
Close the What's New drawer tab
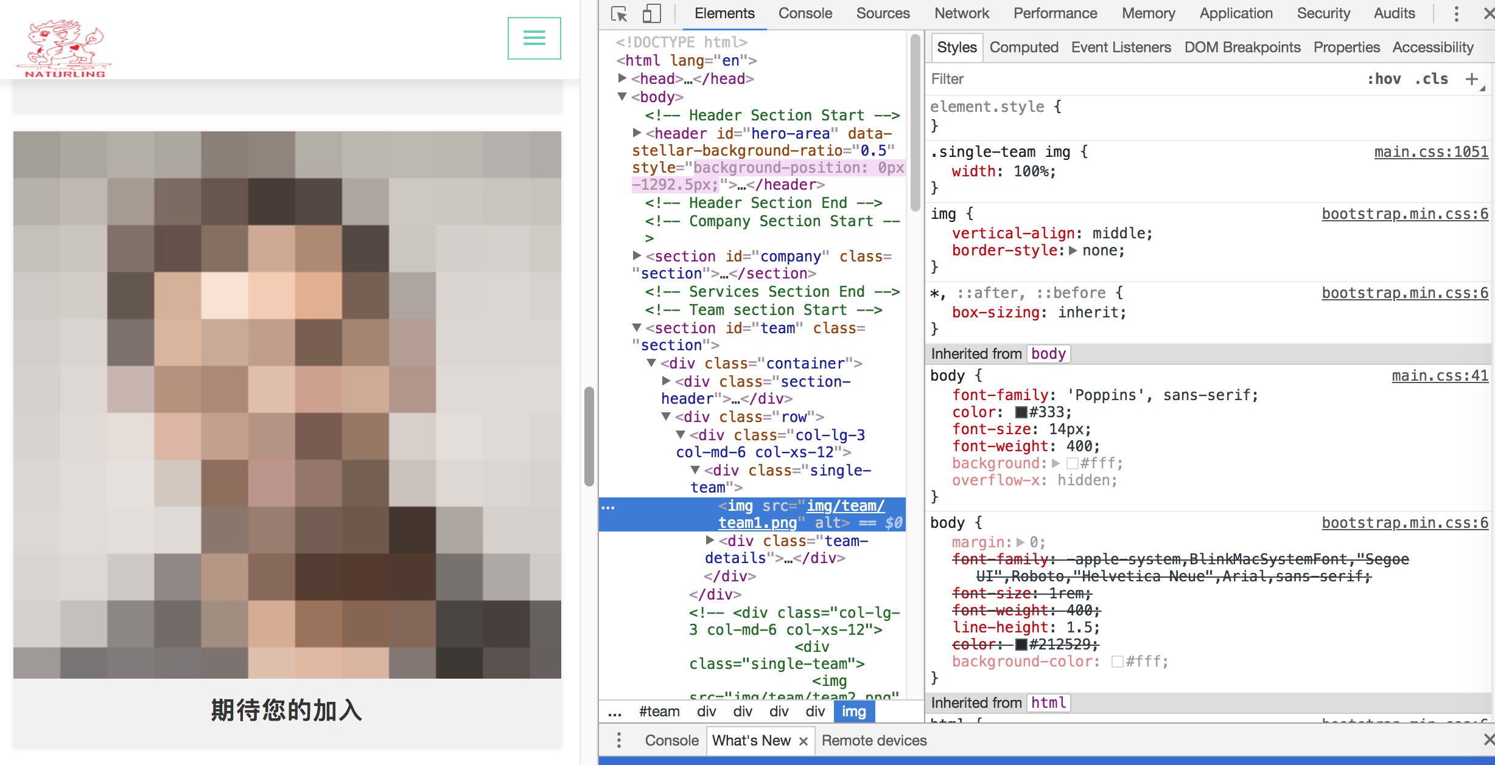pyautogui.click(x=804, y=741)
